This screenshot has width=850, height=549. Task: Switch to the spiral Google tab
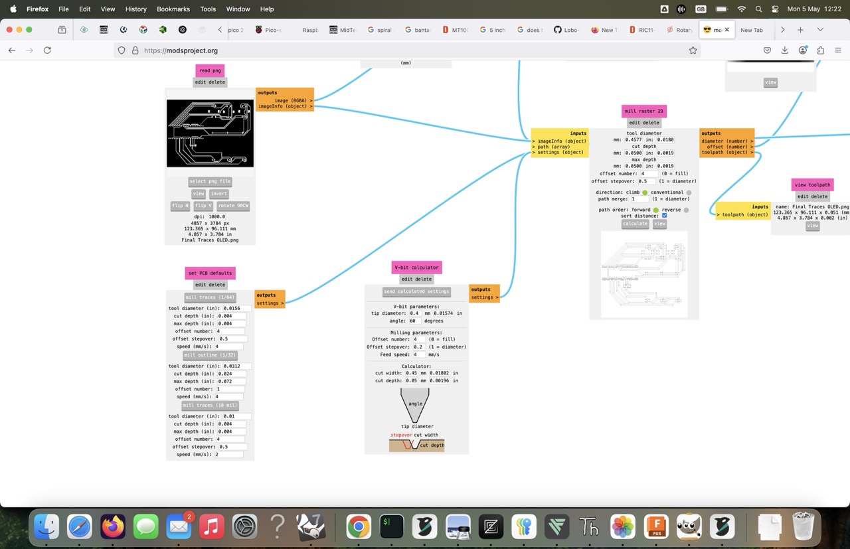pos(380,30)
